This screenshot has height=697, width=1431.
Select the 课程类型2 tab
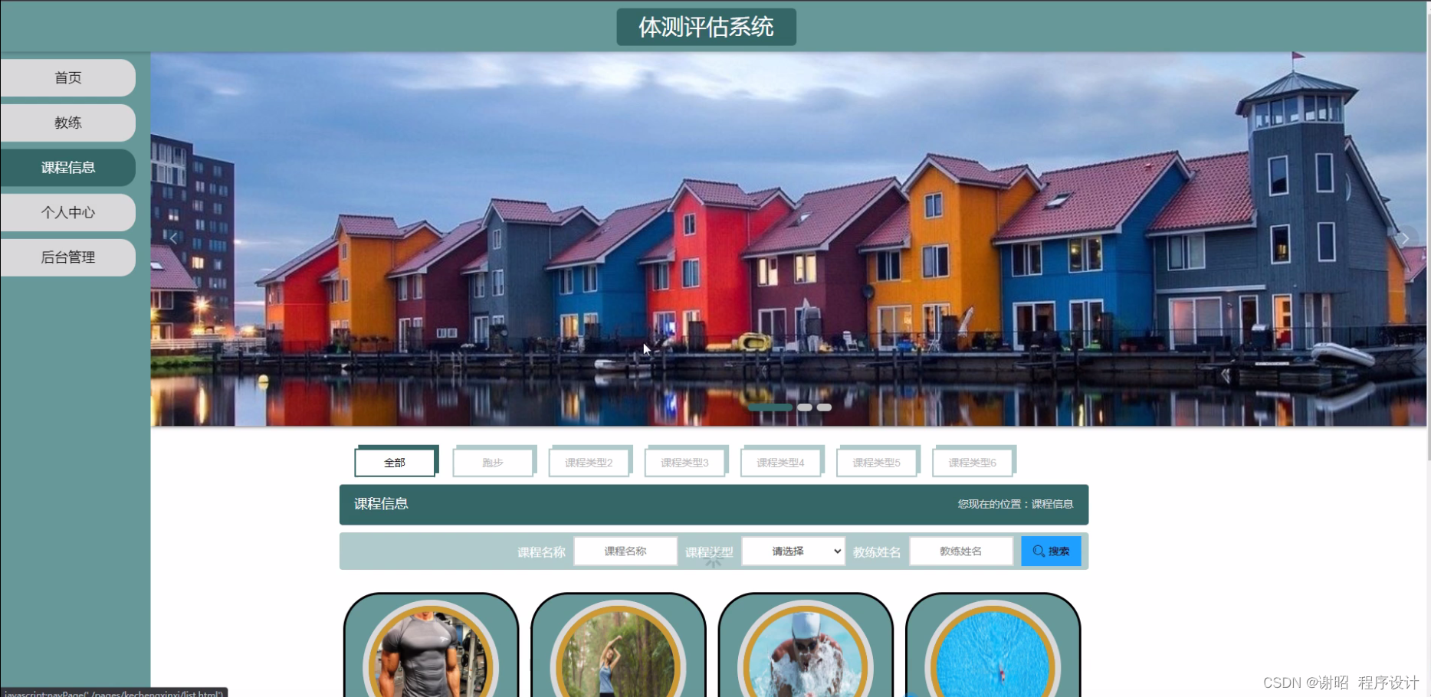[589, 462]
